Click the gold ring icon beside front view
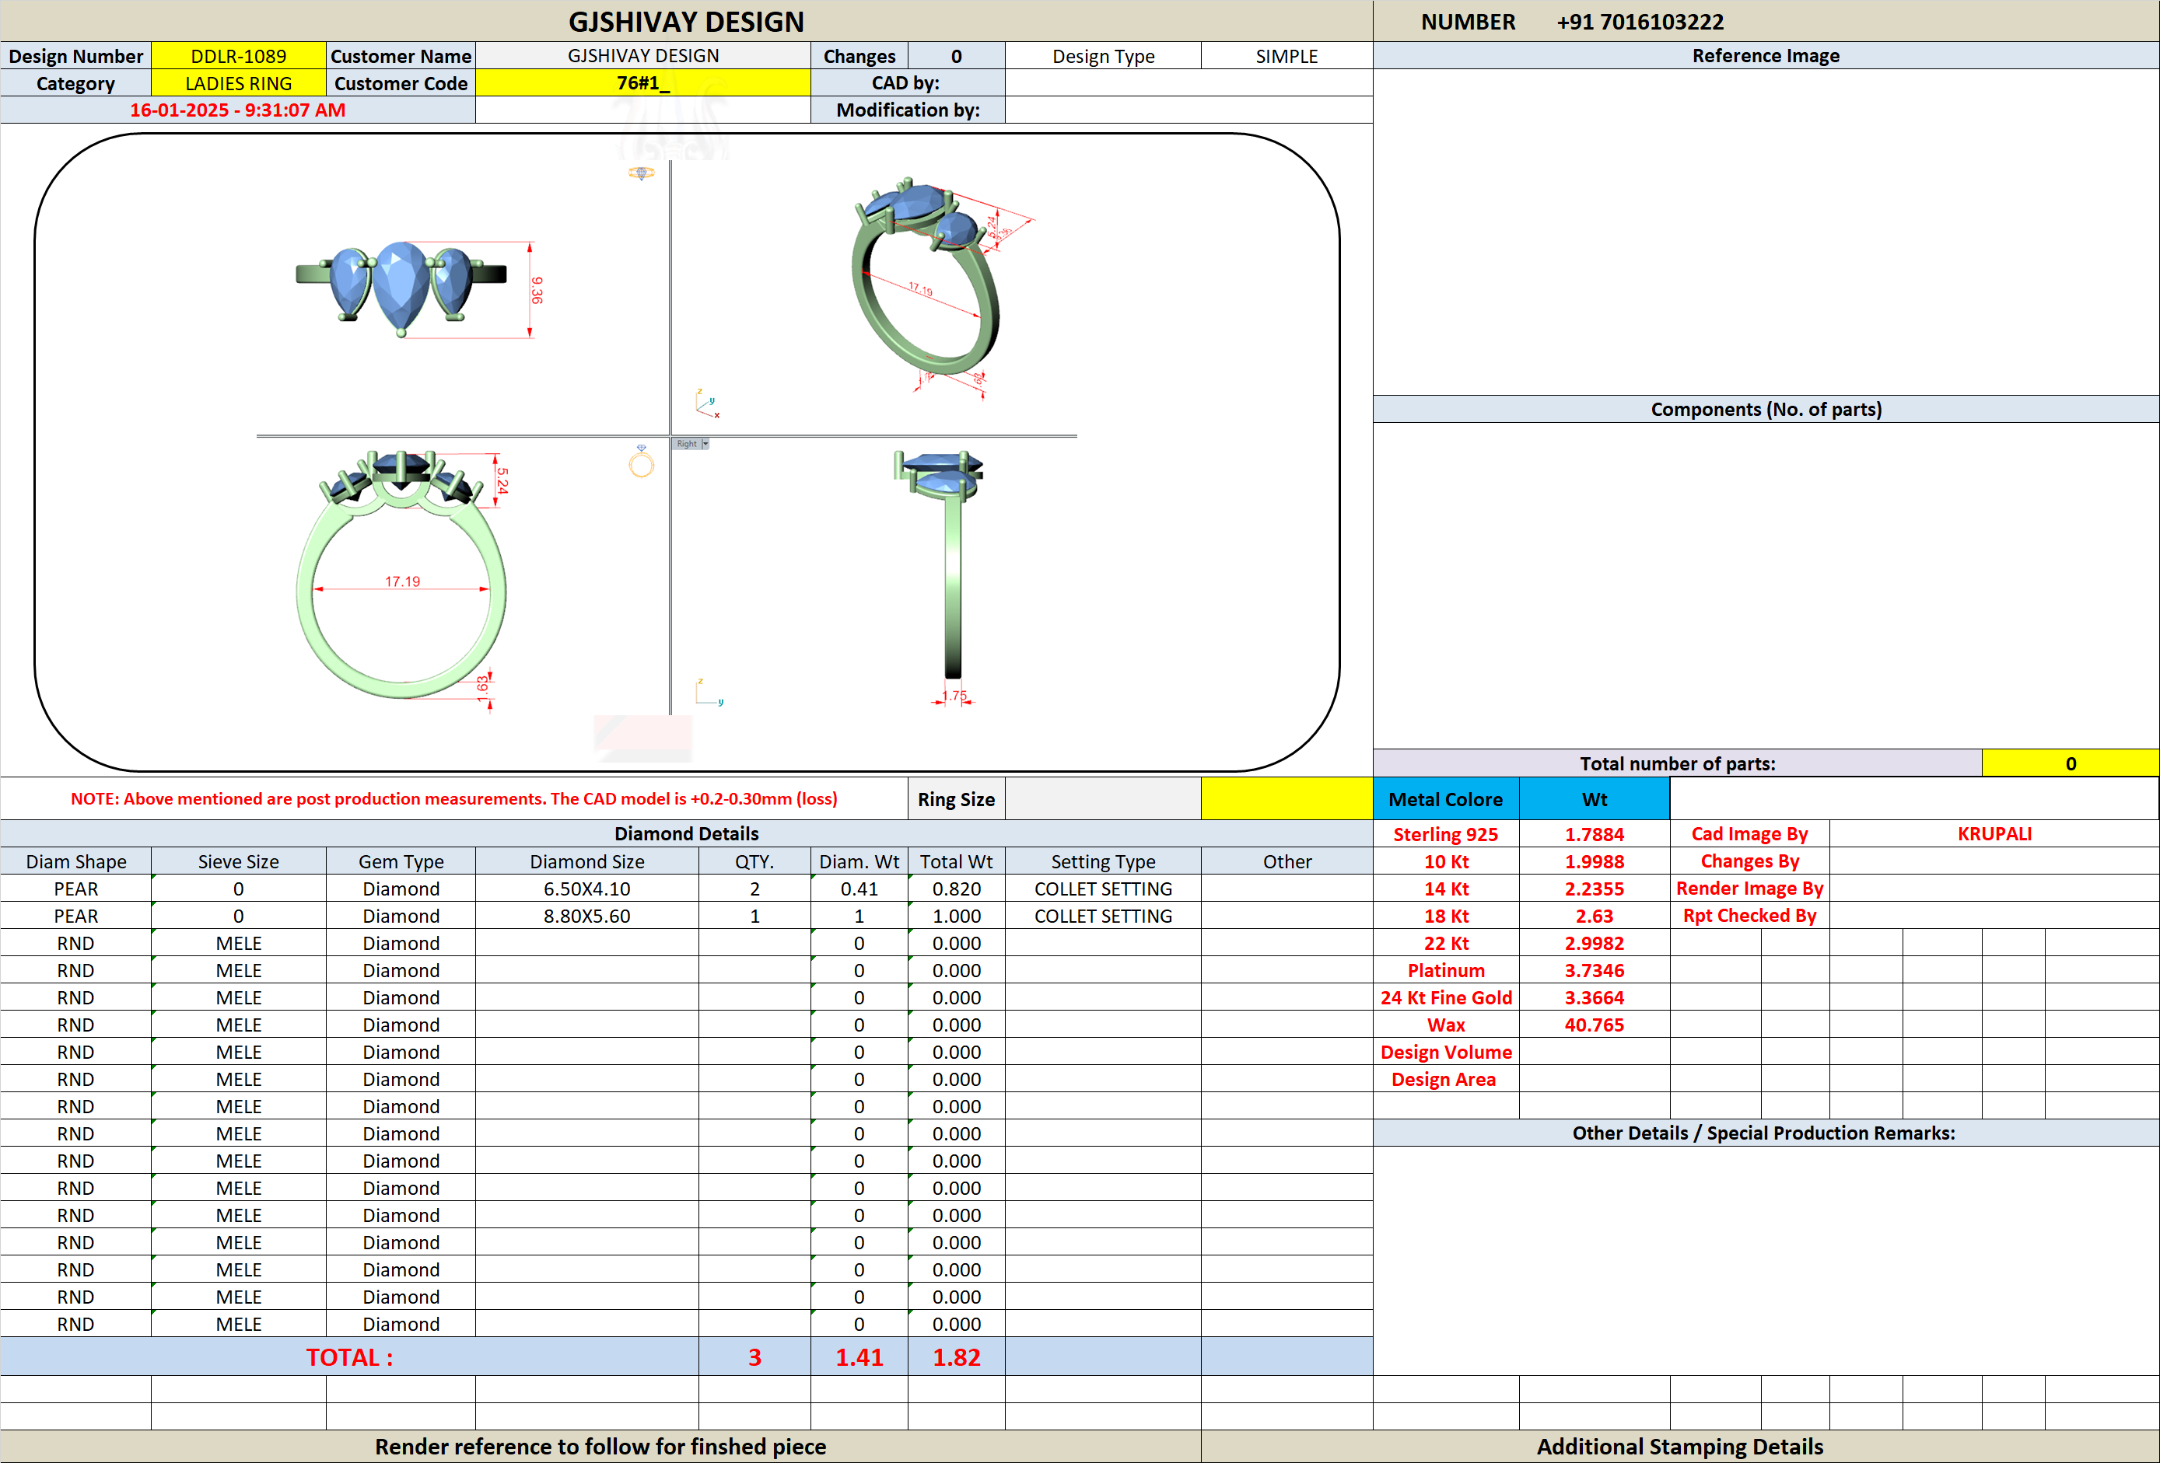The width and height of the screenshot is (2160, 1463). [641, 461]
